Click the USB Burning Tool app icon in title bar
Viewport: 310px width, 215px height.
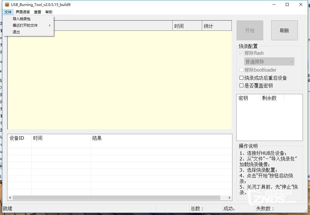7,4
